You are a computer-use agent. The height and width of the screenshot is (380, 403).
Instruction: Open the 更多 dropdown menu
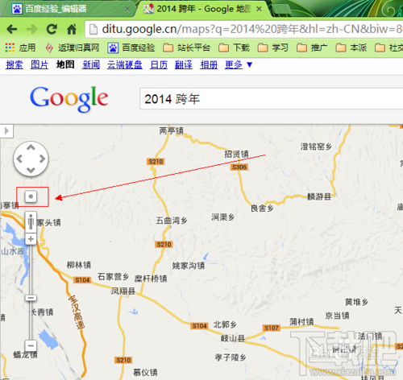(239, 64)
